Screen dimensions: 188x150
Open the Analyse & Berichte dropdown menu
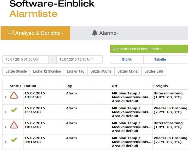tap(35, 33)
